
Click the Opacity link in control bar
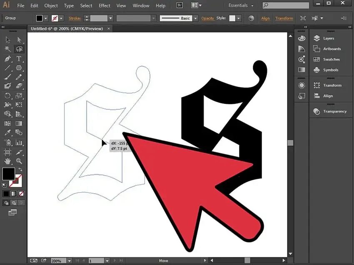click(207, 18)
